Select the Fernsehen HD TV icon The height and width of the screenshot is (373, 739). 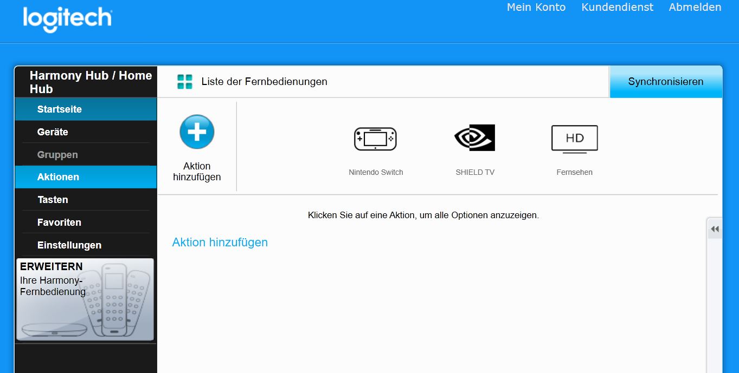point(574,139)
